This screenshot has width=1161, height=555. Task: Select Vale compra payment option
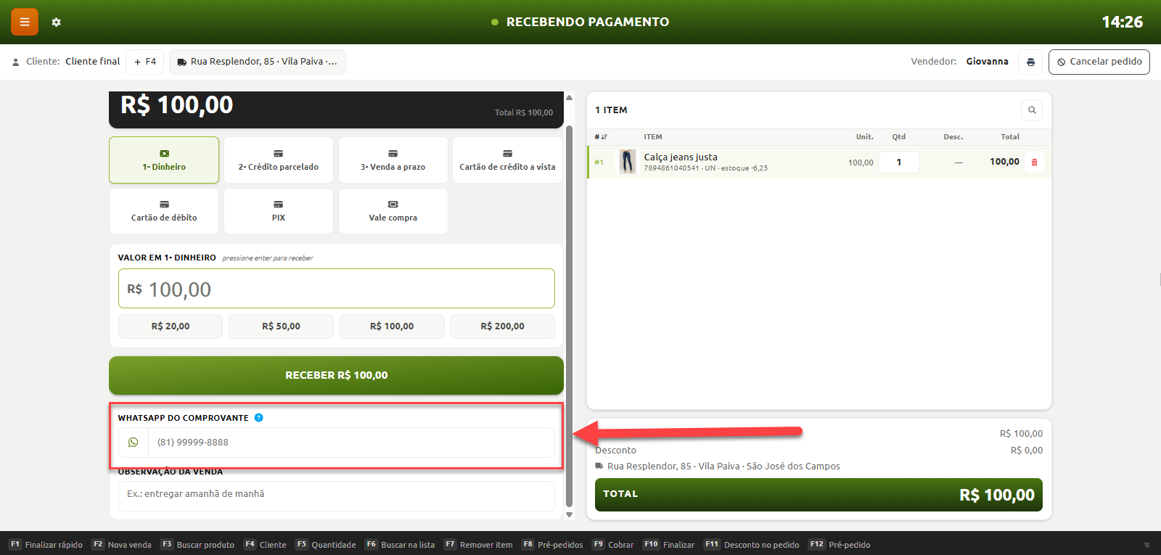tap(393, 211)
